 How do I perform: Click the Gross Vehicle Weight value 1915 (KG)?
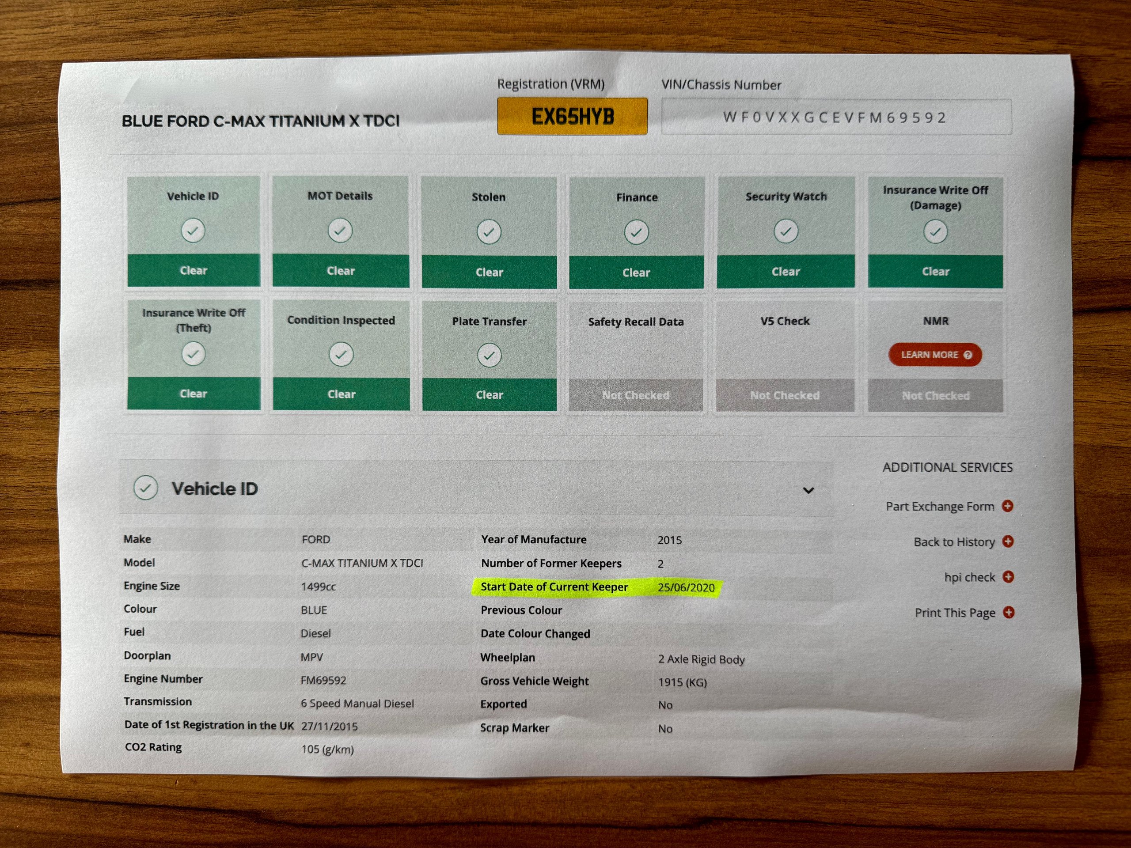point(683,682)
